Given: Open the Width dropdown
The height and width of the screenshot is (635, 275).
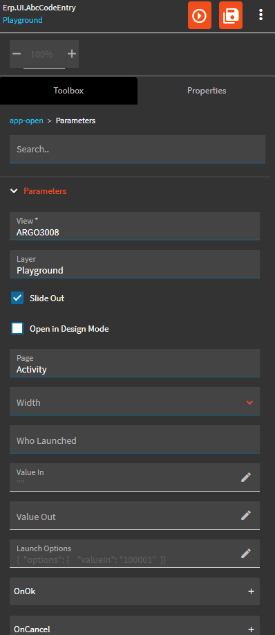Looking at the screenshot, I should (135, 402).
